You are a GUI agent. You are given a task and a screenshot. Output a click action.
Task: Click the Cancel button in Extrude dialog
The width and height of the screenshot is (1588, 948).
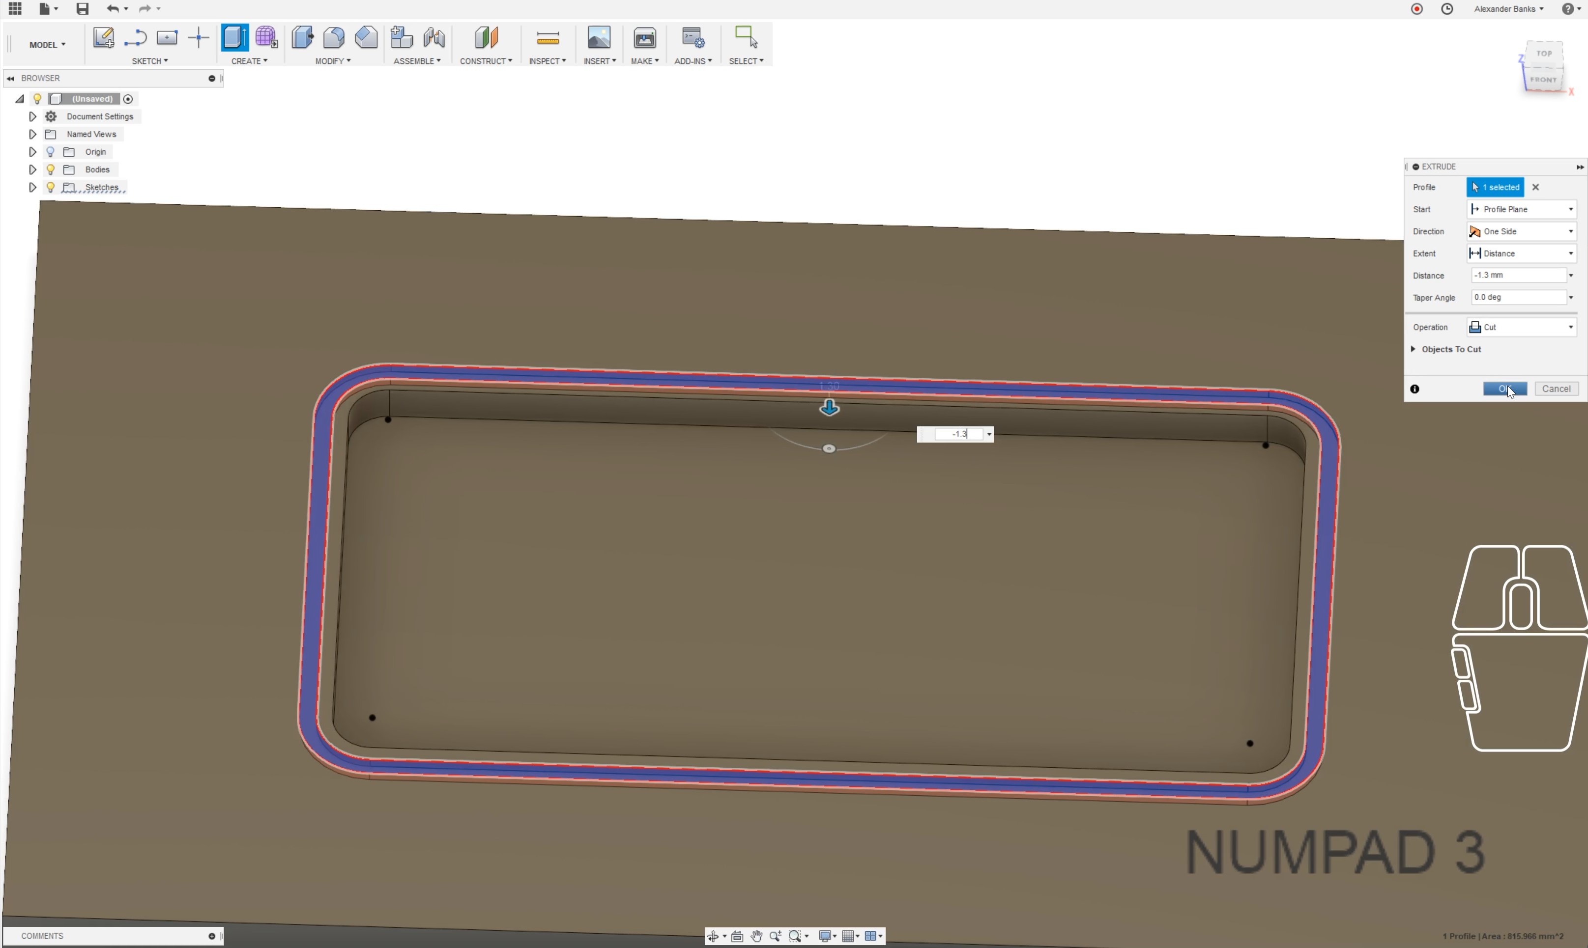click(x=1556, y=389)
